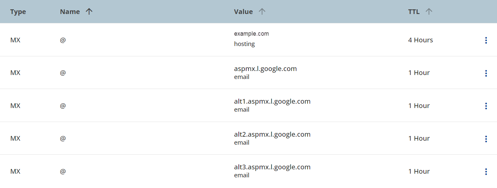Sort records by the TTL header
Screen dimensions: 497x188
tap(414, 12)
